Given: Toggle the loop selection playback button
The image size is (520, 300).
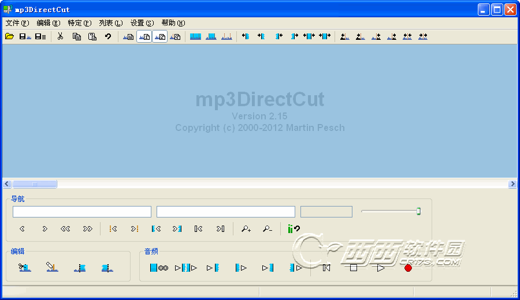Looking at the screenshot, I should pyautogui.click(x=159, y=268).
